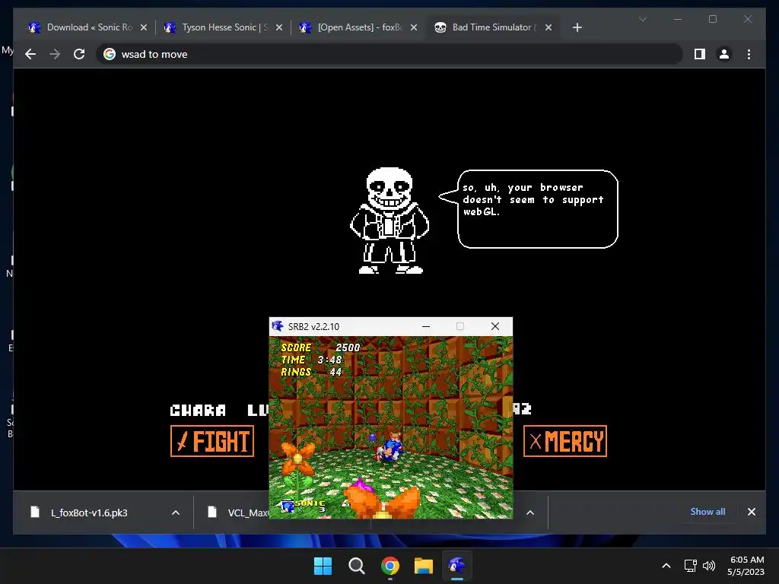Open the Chrome three-dot menu
The width and height of the screenshot is (779, 584).
click(x=749, y=54)
